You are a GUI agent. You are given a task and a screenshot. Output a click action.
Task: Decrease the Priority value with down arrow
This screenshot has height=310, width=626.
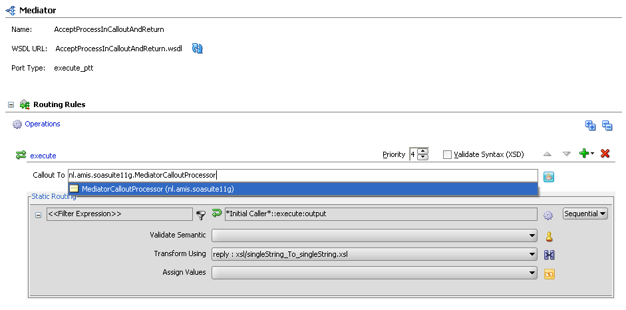(x=422, y=157)
